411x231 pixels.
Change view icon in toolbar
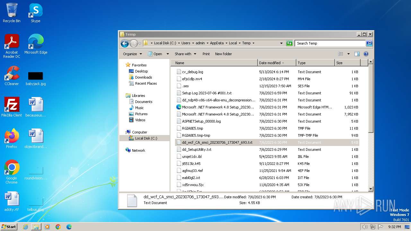tap(341, 54)
